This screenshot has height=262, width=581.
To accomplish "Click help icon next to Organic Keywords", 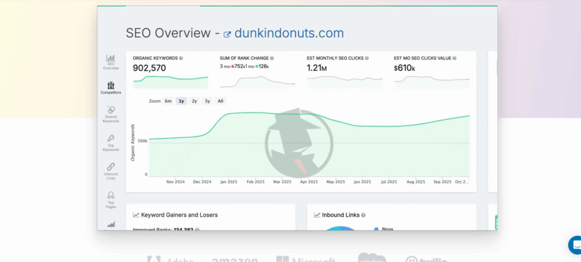I will (x=181, y=58).
